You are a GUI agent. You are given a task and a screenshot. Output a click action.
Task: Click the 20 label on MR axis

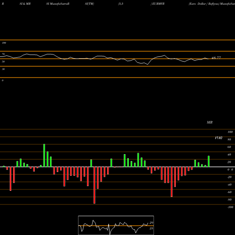click(229, 162)
